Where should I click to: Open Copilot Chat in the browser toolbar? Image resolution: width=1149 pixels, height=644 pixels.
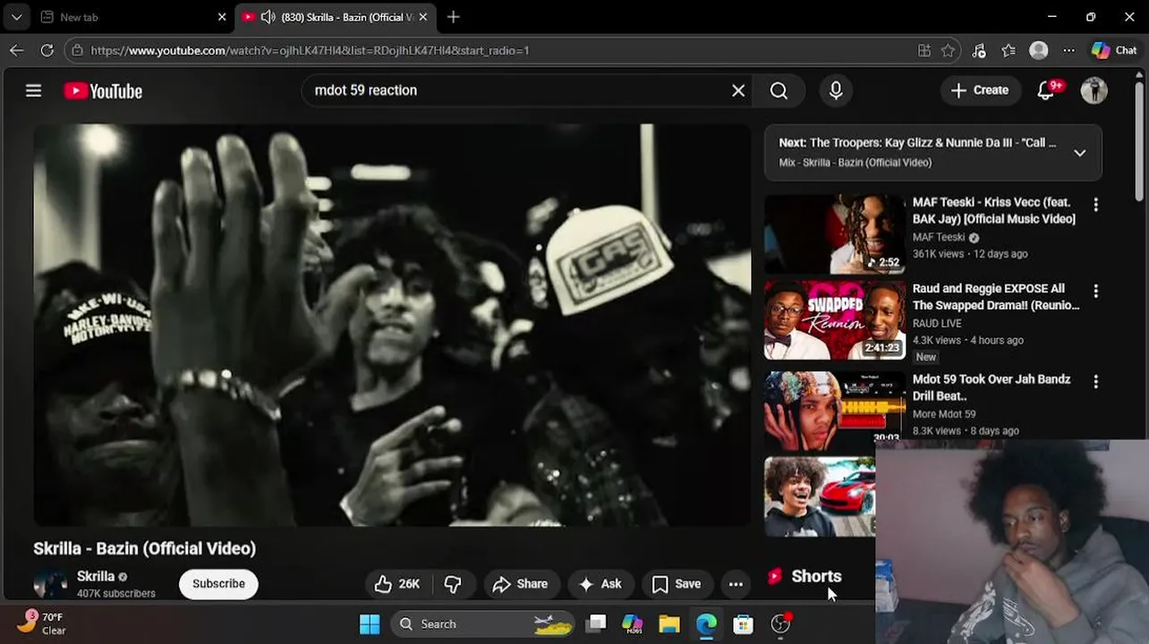1114,50
